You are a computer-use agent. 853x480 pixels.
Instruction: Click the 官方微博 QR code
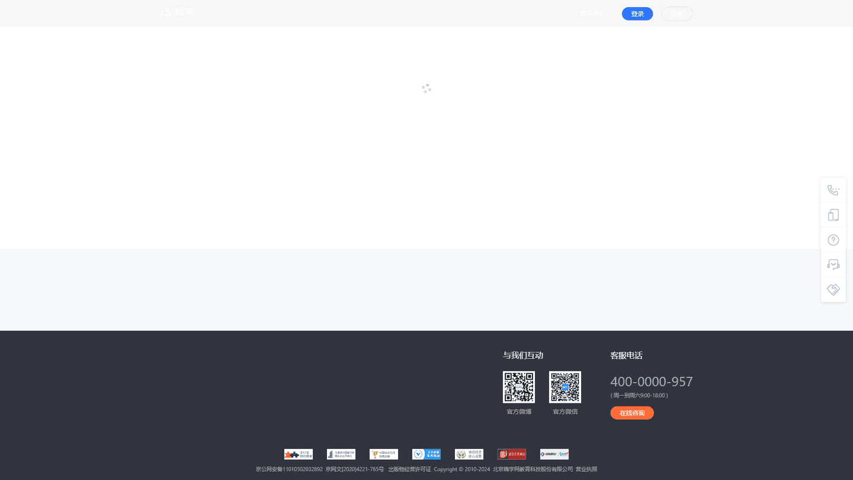click(519, 387)
